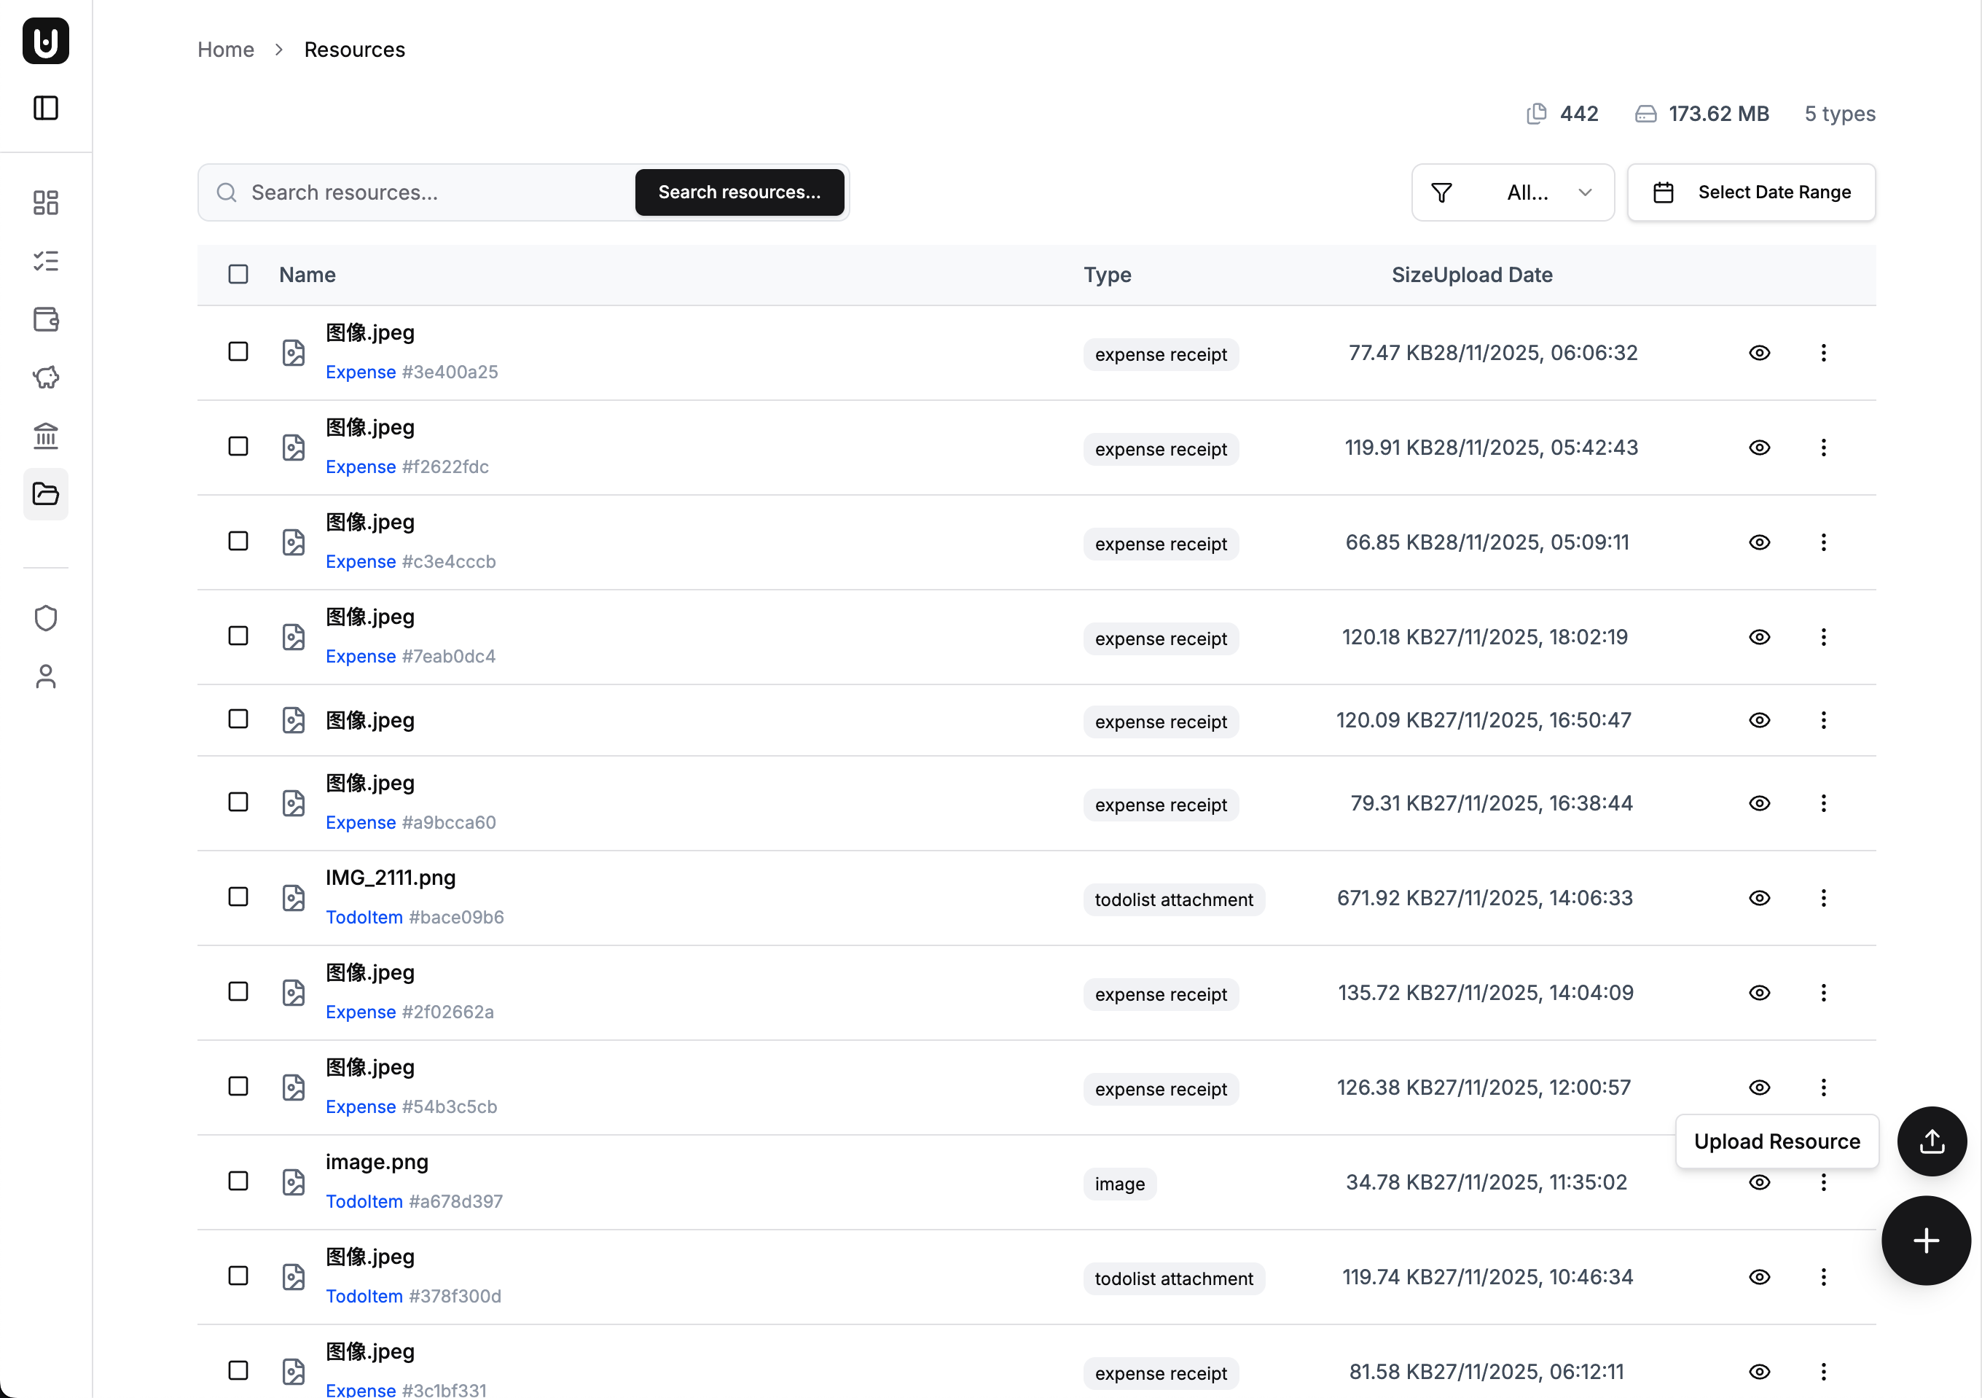Screen dimensions: 1982x1398
Task: Open the bank building icon in sidebar
Action: (x=46, y=435)
